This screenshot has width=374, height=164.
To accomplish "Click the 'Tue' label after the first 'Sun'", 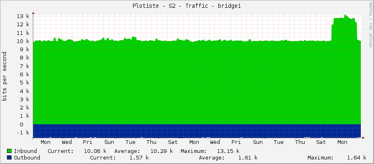I will 131,142.
